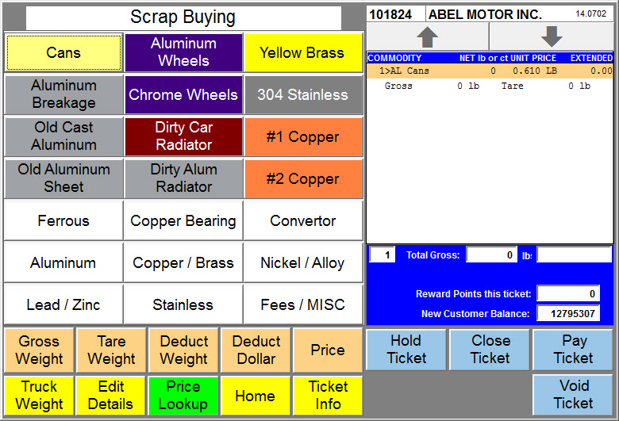The image size is (619, 421).
Task: Choose Dirty Car Radiator
Action: click(x=183, y=136)
